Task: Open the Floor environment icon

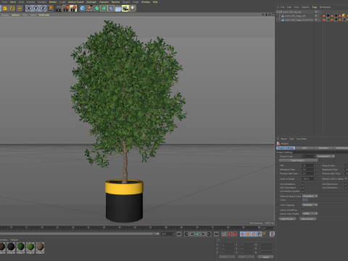Action: (118, 9)
